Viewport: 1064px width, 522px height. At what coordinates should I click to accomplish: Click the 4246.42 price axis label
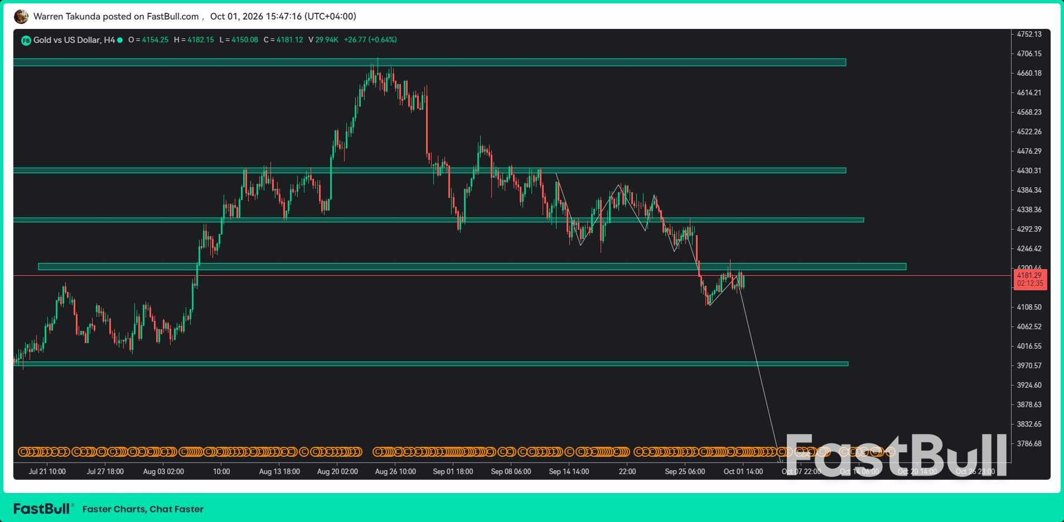[1029, 249]
